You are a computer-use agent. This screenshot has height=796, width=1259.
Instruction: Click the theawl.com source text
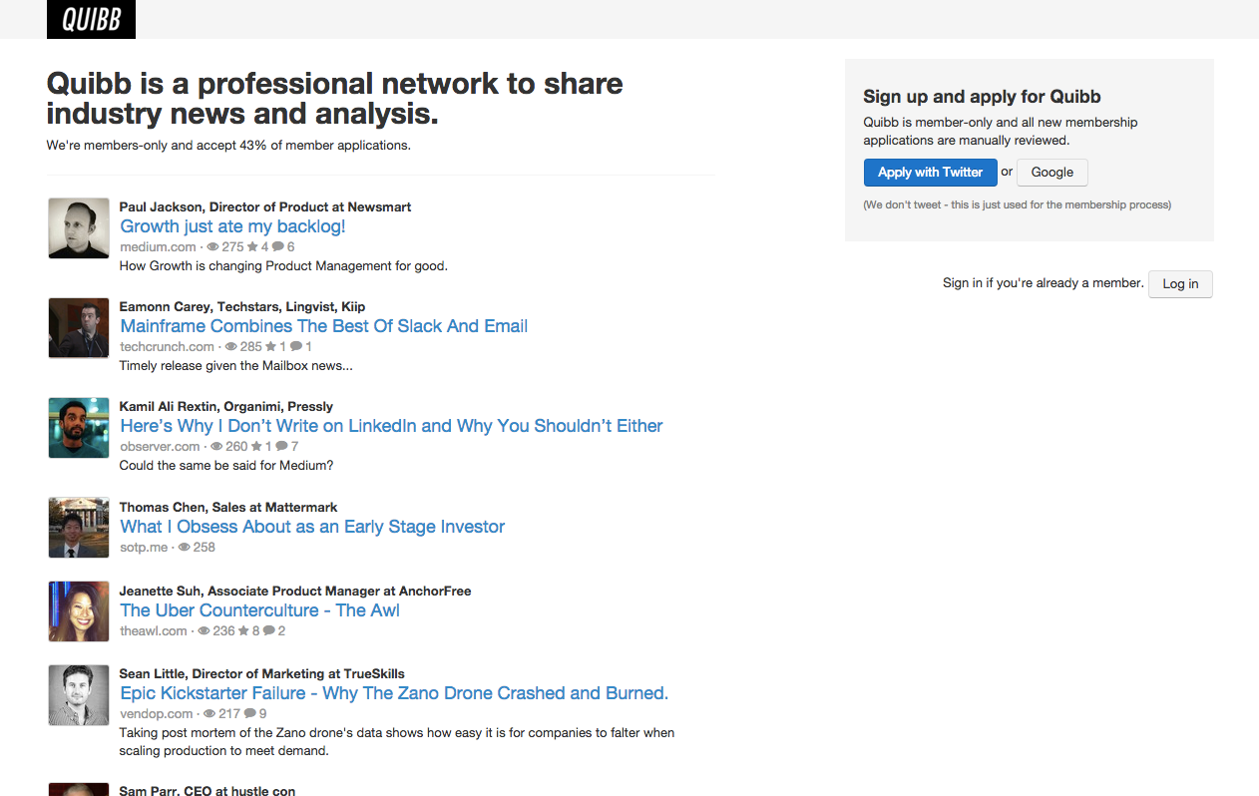click(154, 630)
